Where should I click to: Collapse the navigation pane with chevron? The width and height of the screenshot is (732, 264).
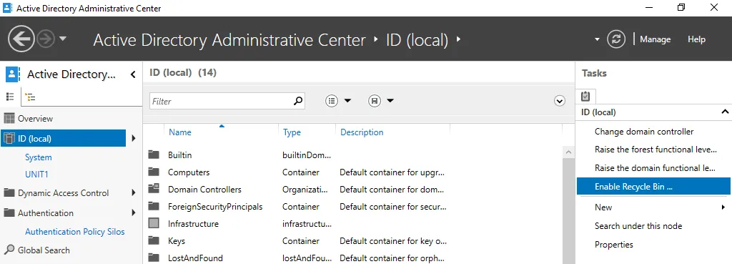tap(133, 74)
